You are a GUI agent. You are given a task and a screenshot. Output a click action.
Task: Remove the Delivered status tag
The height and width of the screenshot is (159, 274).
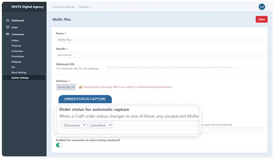(x=84, y=125)
